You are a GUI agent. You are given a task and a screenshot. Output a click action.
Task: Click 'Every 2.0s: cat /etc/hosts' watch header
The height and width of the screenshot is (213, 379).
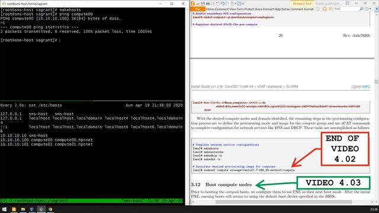[x=31, y=105]
